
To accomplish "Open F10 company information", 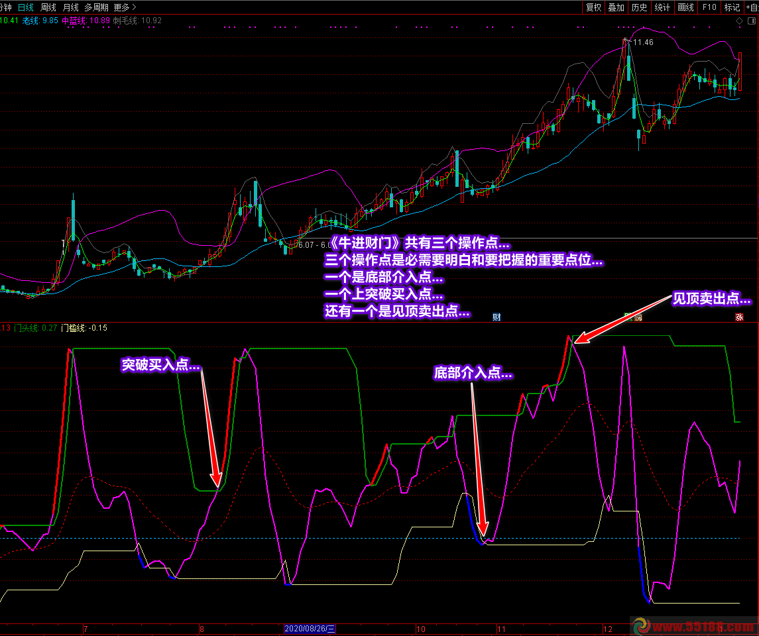I will tap(709, 7).
